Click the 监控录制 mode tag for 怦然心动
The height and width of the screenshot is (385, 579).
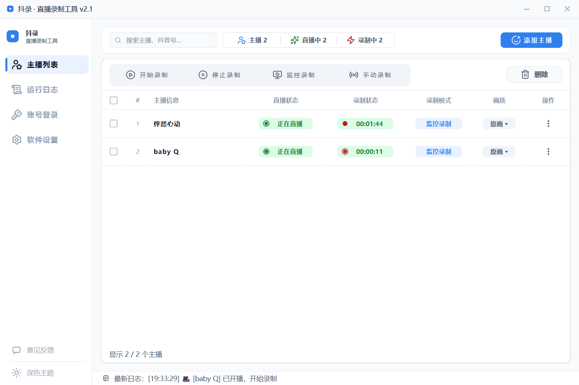pos(439,124)
